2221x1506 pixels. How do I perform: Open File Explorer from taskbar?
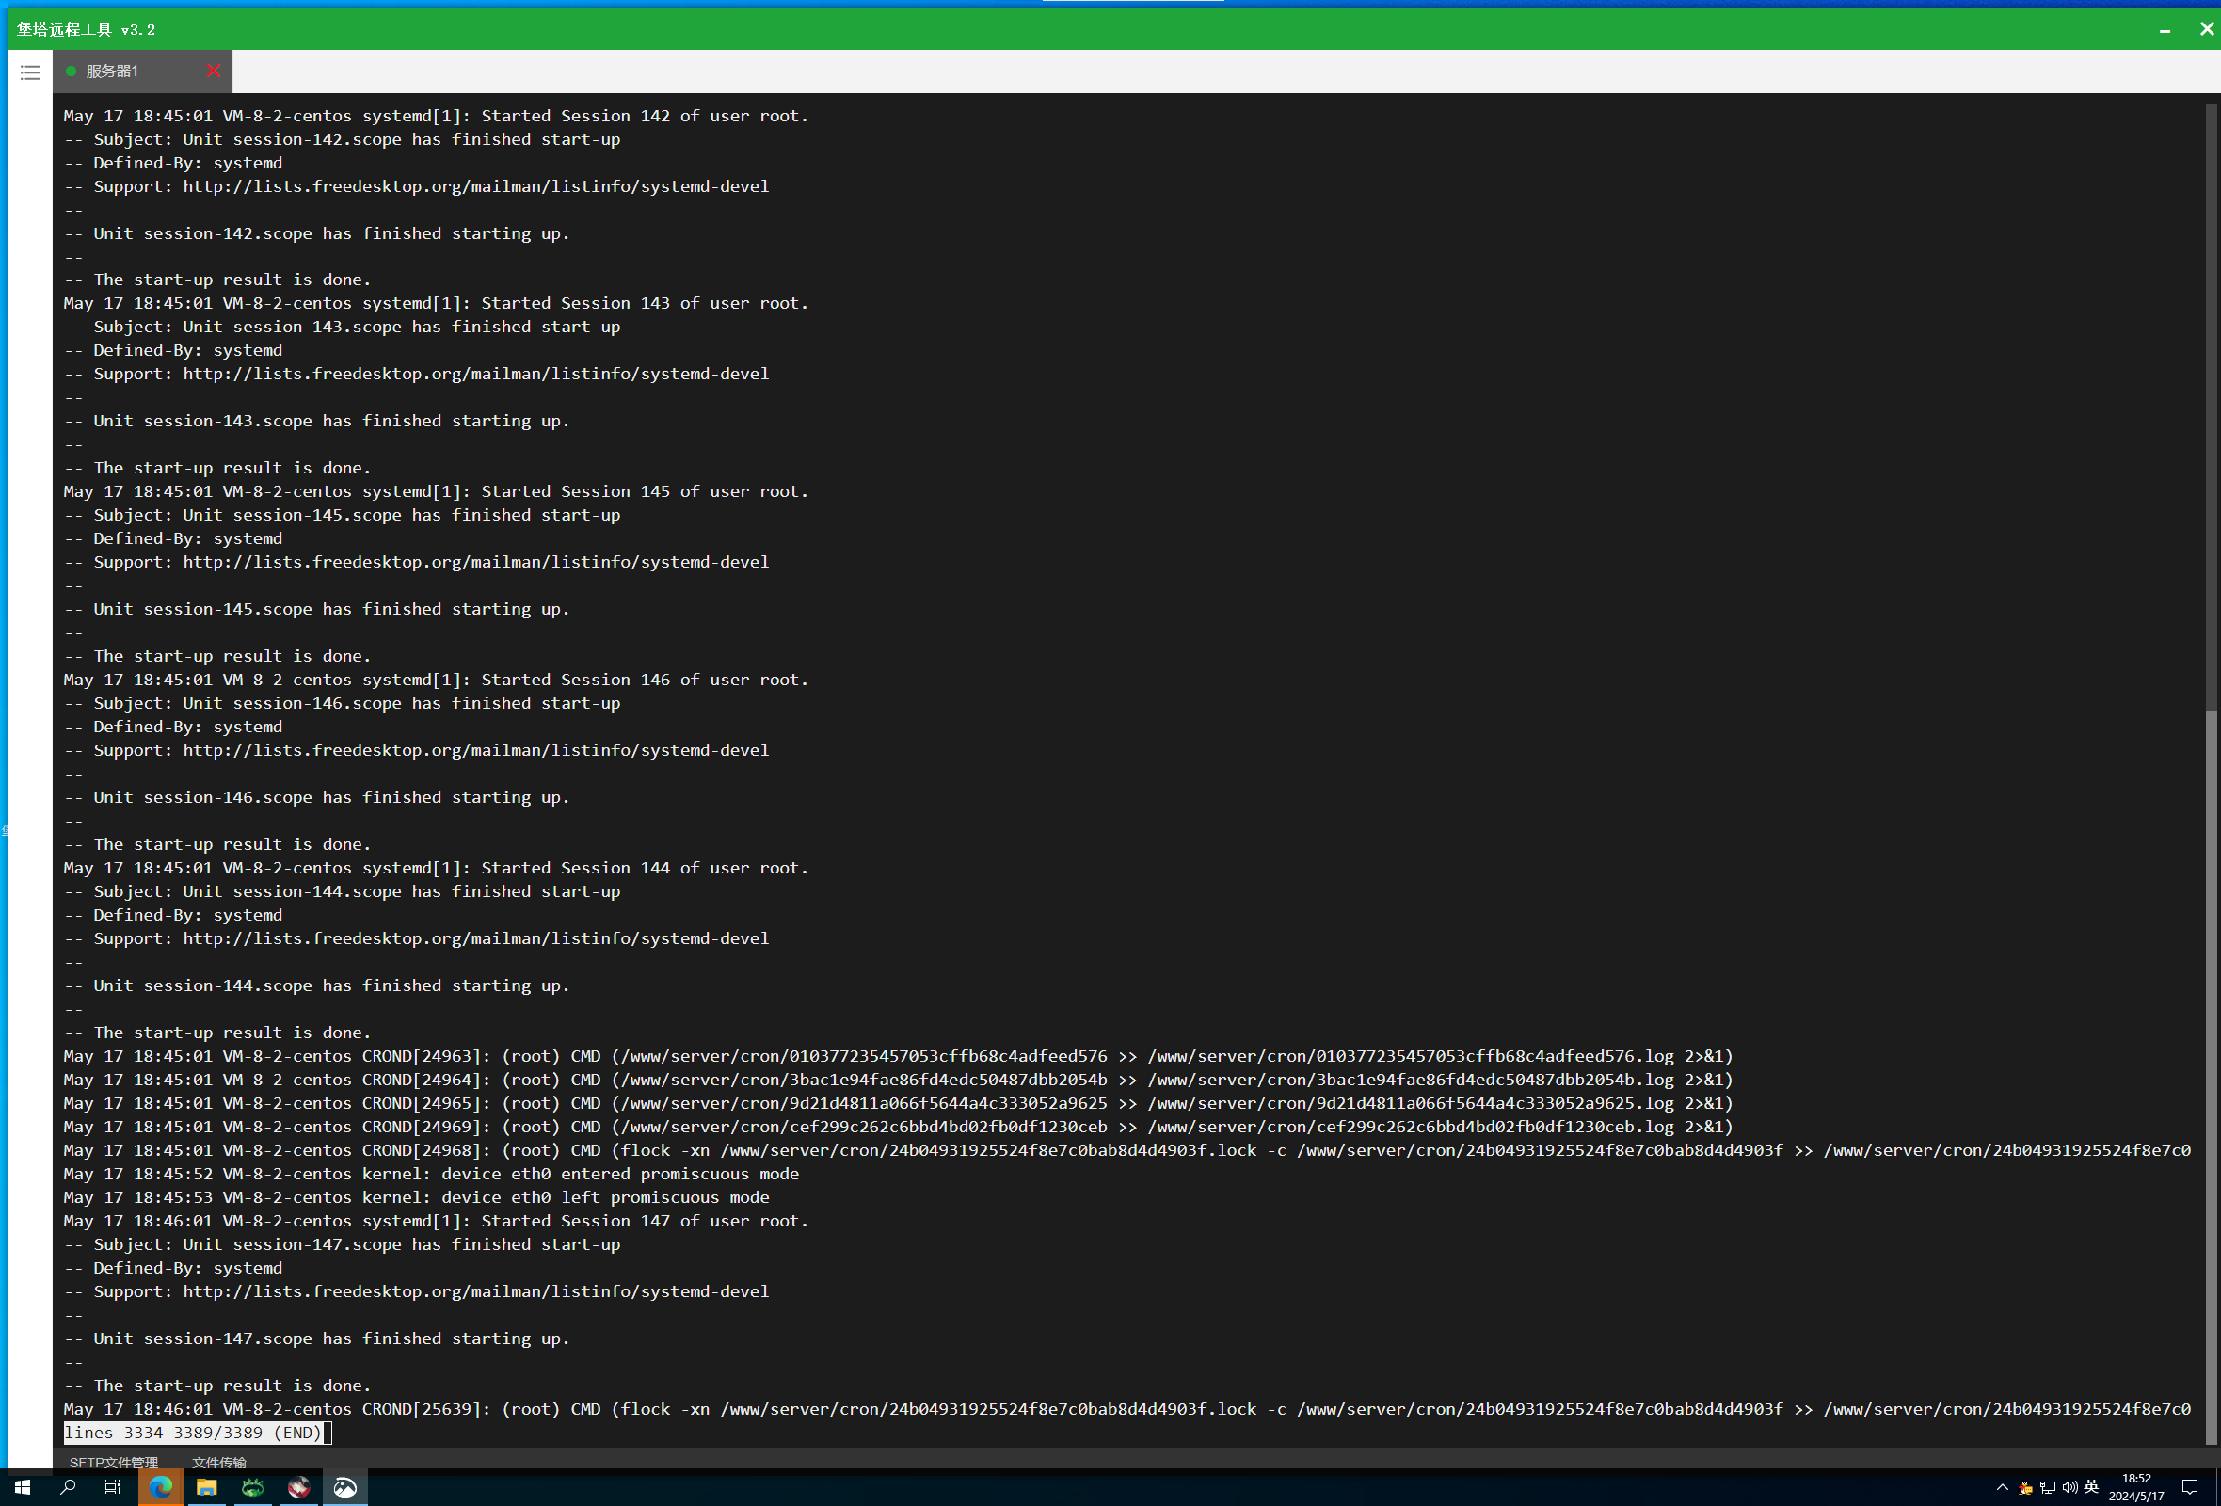coord(206,1487)
